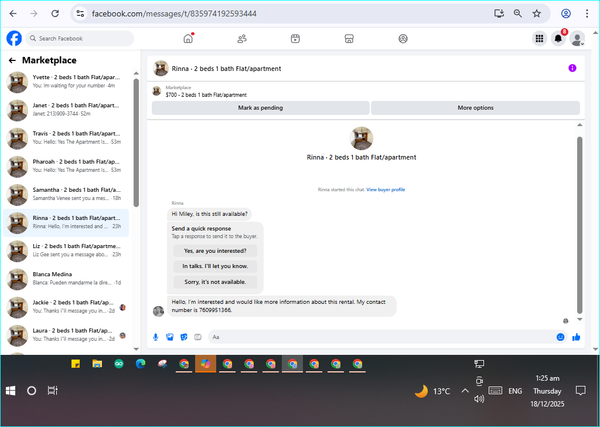The image size is (600, 427).
Task: Open Sticky Notes from taskbar
Action: click(76, 364)
